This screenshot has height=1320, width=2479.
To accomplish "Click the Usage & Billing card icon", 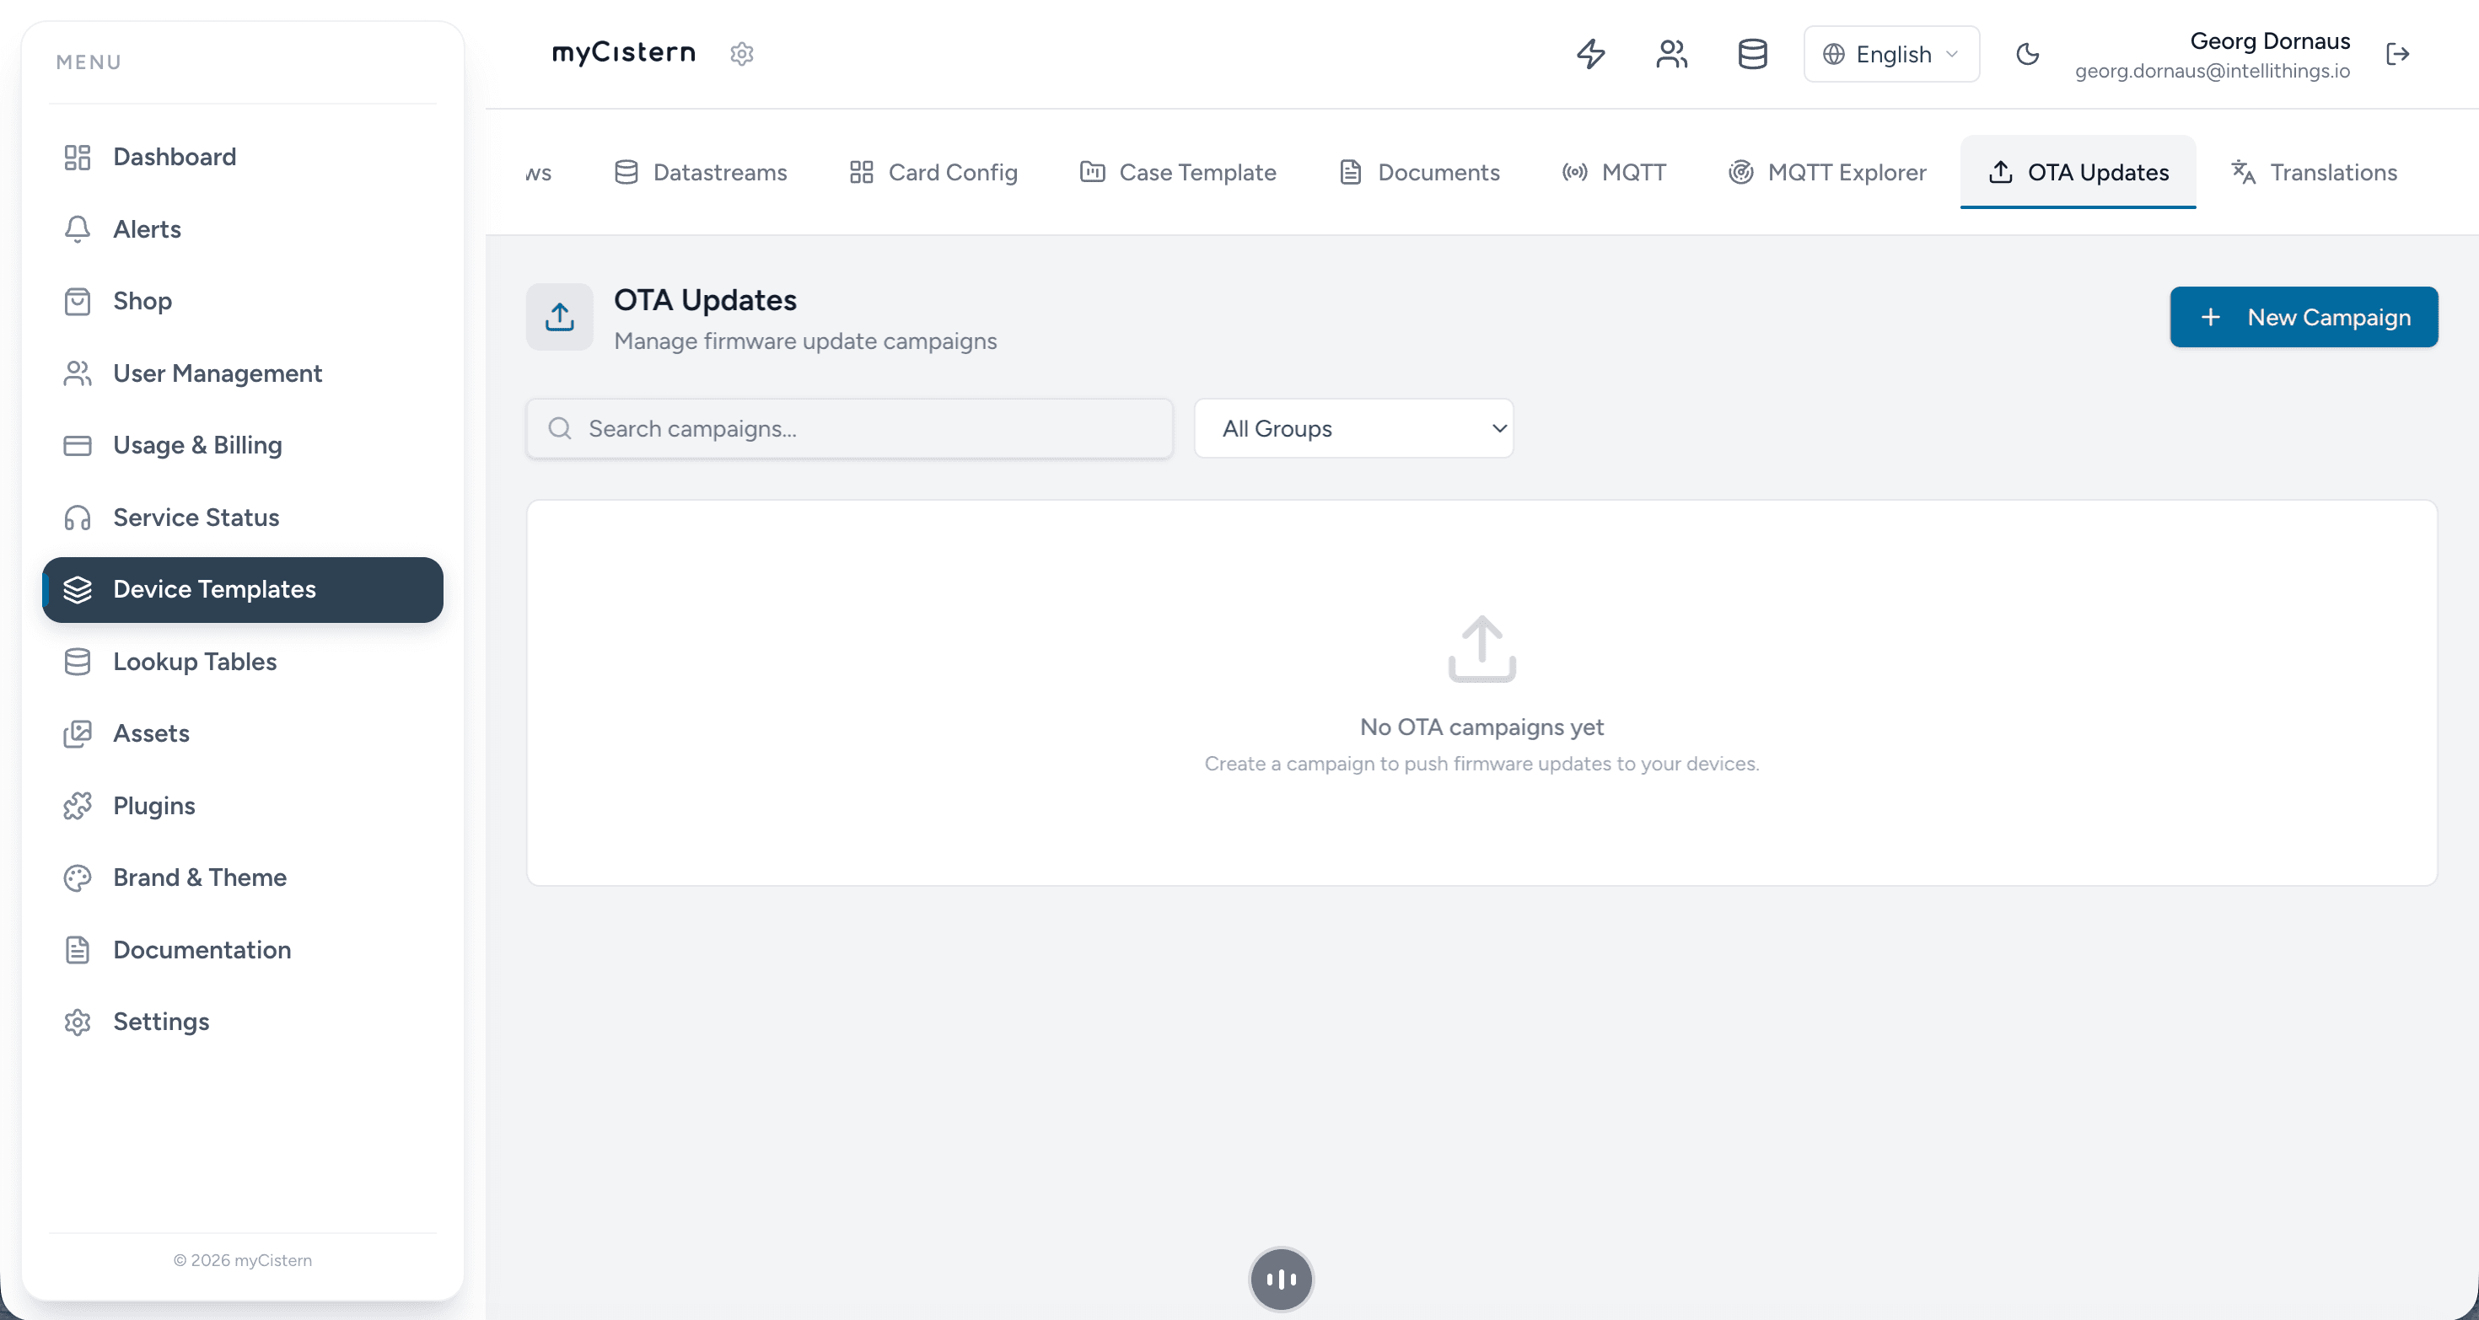I will click(x=77, y=445).
